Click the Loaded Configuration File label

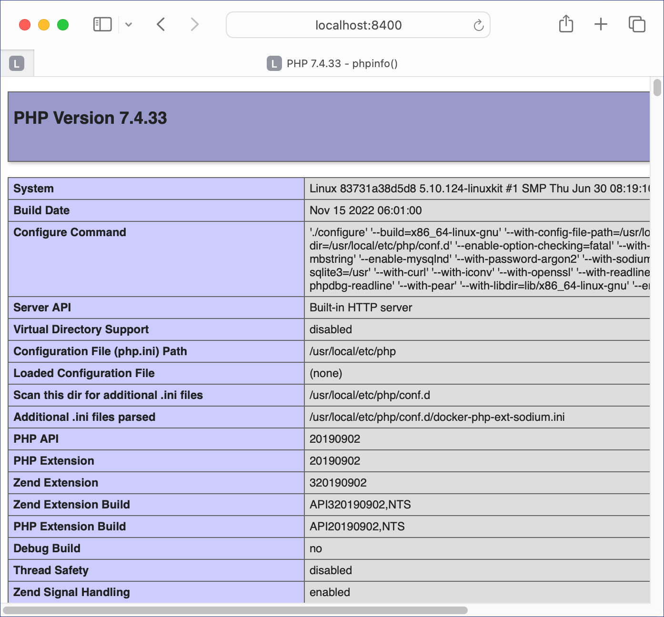(84, 373)
